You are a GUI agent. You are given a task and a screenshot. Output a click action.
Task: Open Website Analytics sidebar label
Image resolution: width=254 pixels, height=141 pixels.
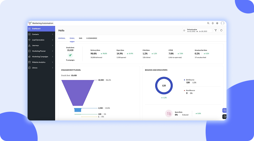click(39, 62)
